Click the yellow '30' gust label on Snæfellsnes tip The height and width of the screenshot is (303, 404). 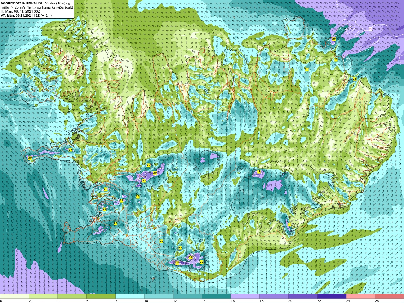[30, 158]
